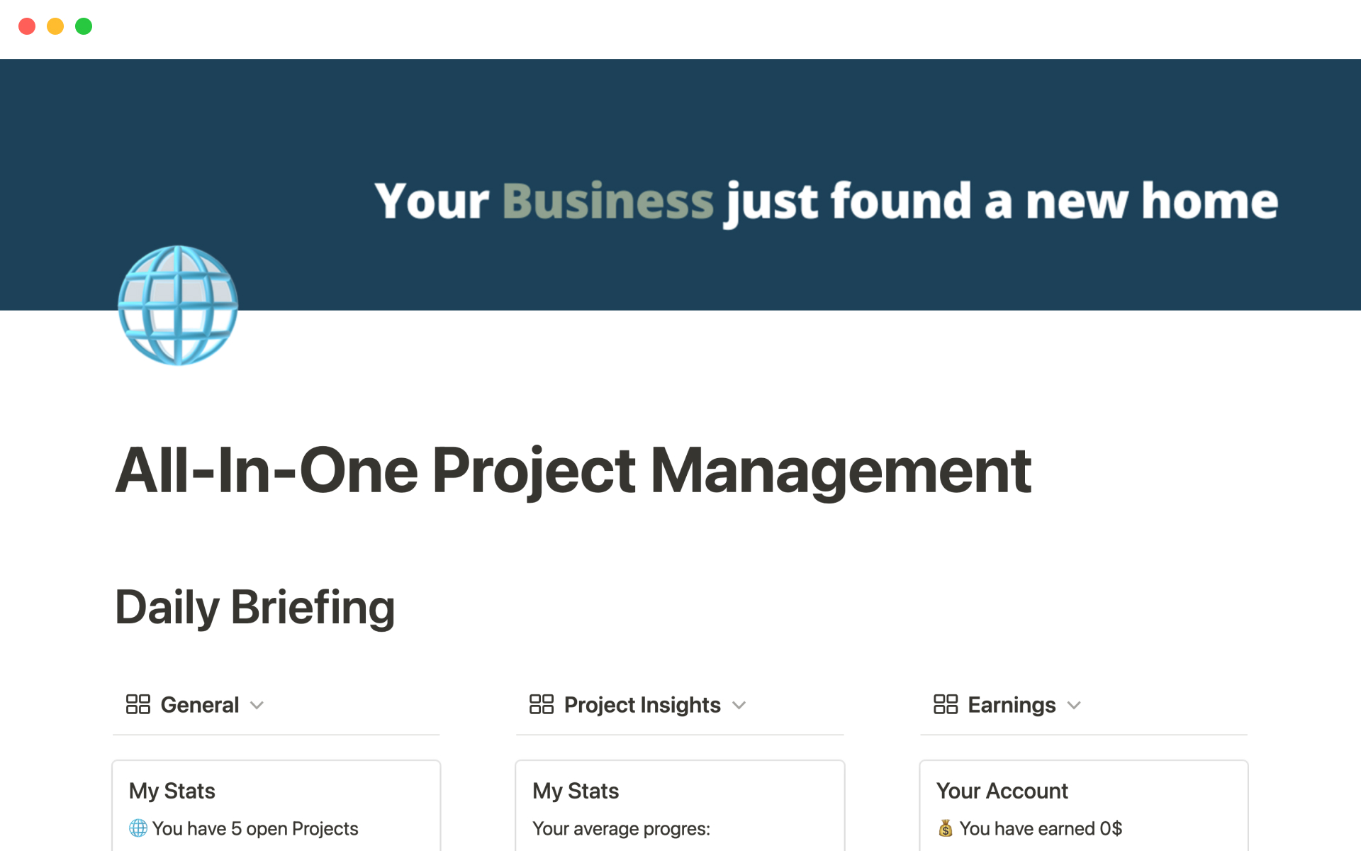This screenshot has height=851, width=1361.
Task: Open the Your Account card title
Action: [1002, 791]
